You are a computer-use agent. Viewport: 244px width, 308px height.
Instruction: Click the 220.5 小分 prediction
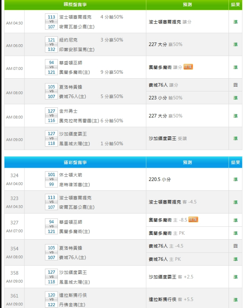coord(160,180)
